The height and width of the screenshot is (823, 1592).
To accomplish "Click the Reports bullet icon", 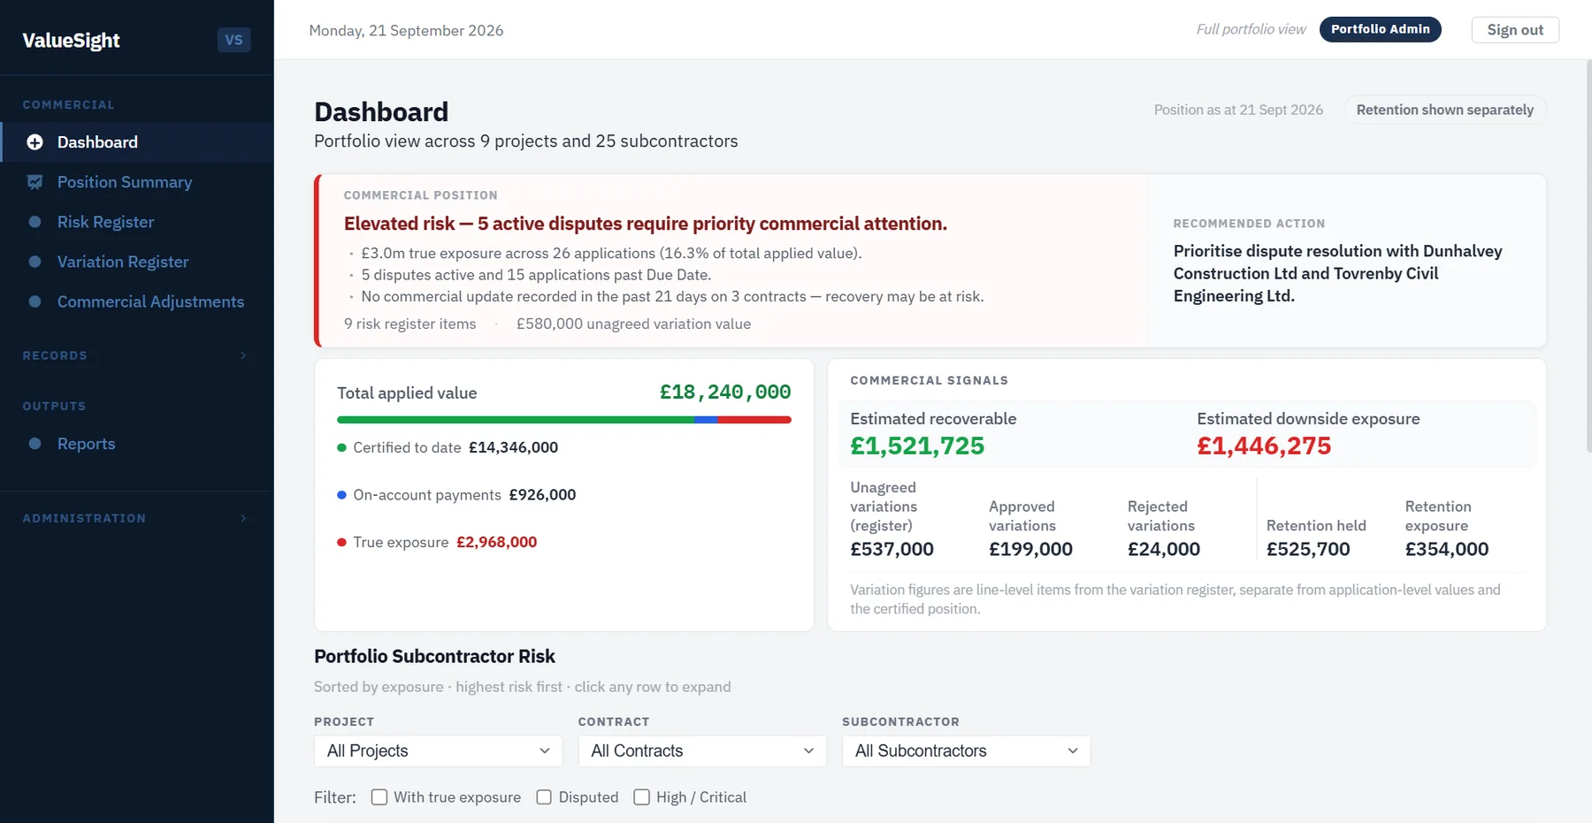I will coord(34,444).
